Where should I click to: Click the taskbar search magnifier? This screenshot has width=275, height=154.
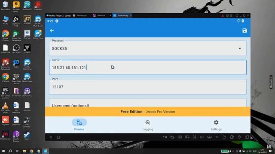coord(10,151)
